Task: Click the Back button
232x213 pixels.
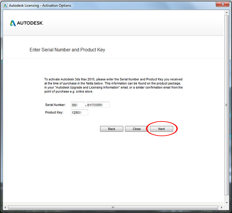Action: tap(112, 129)
